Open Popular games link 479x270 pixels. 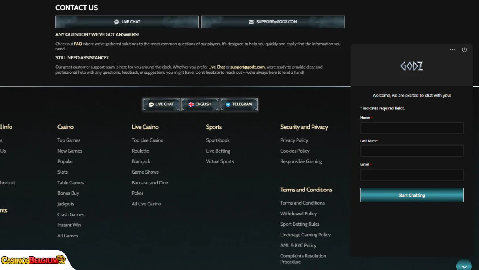[x=65, y=161]
